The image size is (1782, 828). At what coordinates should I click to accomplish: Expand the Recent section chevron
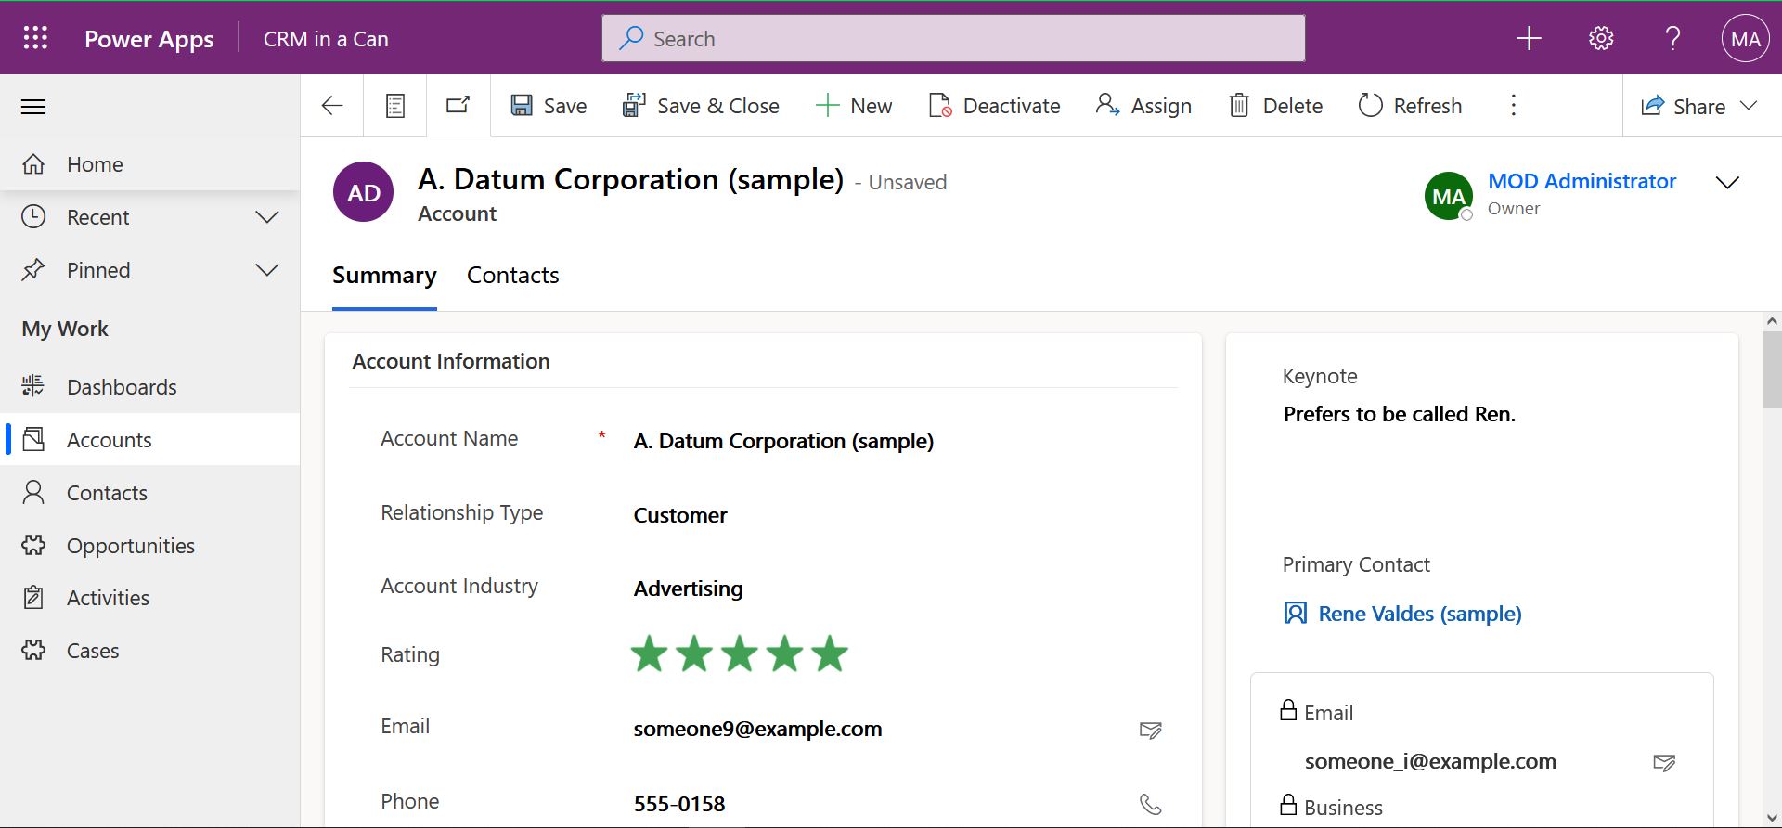267,217
